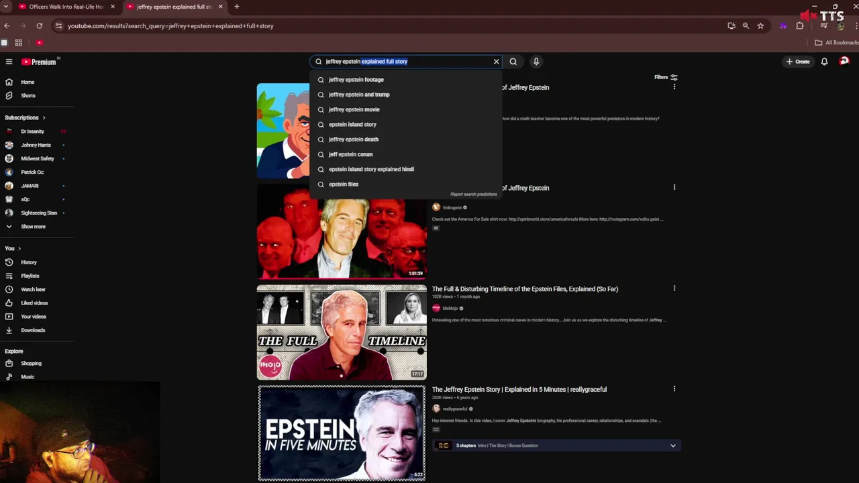The width and height of the screenshot is (859, 483).
Task: Start voice search with microphone icon
Action: [x=536, y=62]
